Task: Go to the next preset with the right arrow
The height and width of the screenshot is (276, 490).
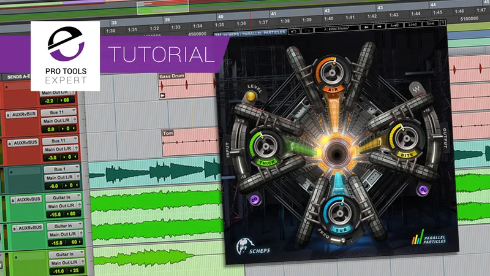Action: coord(379,26)
